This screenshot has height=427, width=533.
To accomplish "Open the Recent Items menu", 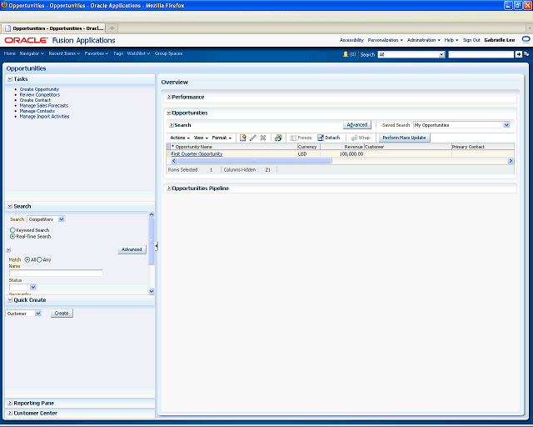I will click(x=64, y=53).
